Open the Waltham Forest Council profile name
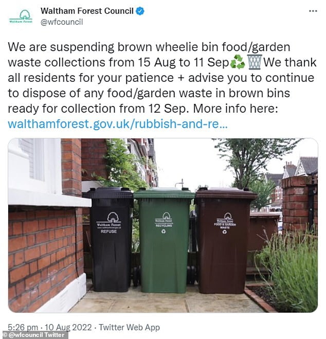The width and height of the screenshot is (326, 339). click(x=87, y=11)
